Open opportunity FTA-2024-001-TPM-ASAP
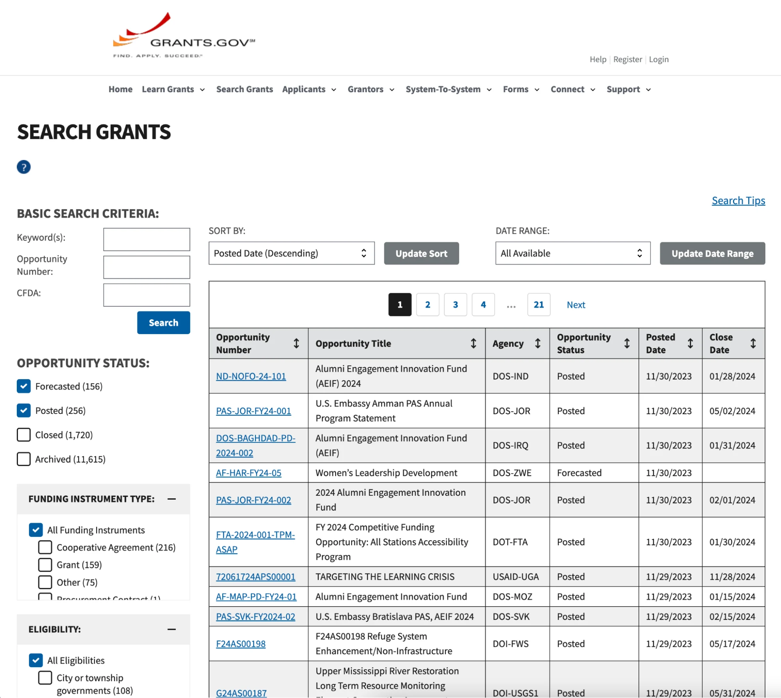 (255, 542)
